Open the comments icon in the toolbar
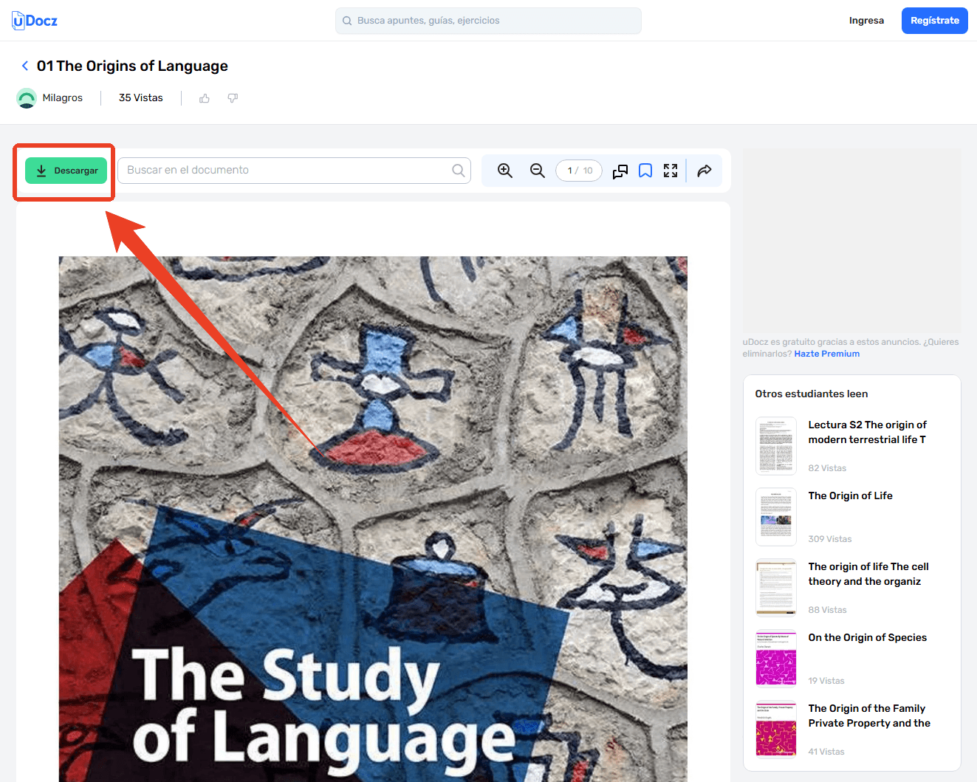Image resolution: width=977 pixels, height=782 pixels. point(620,171)
